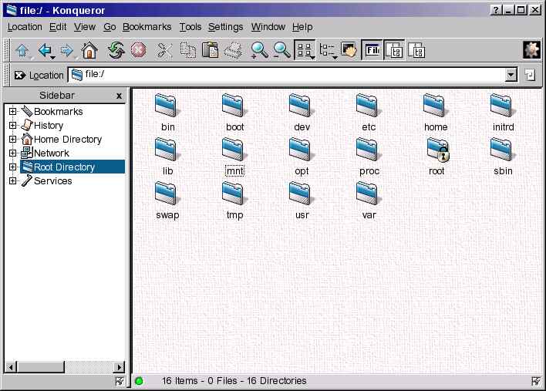
Task: Expand the History tree node
Action: (12, 126)
